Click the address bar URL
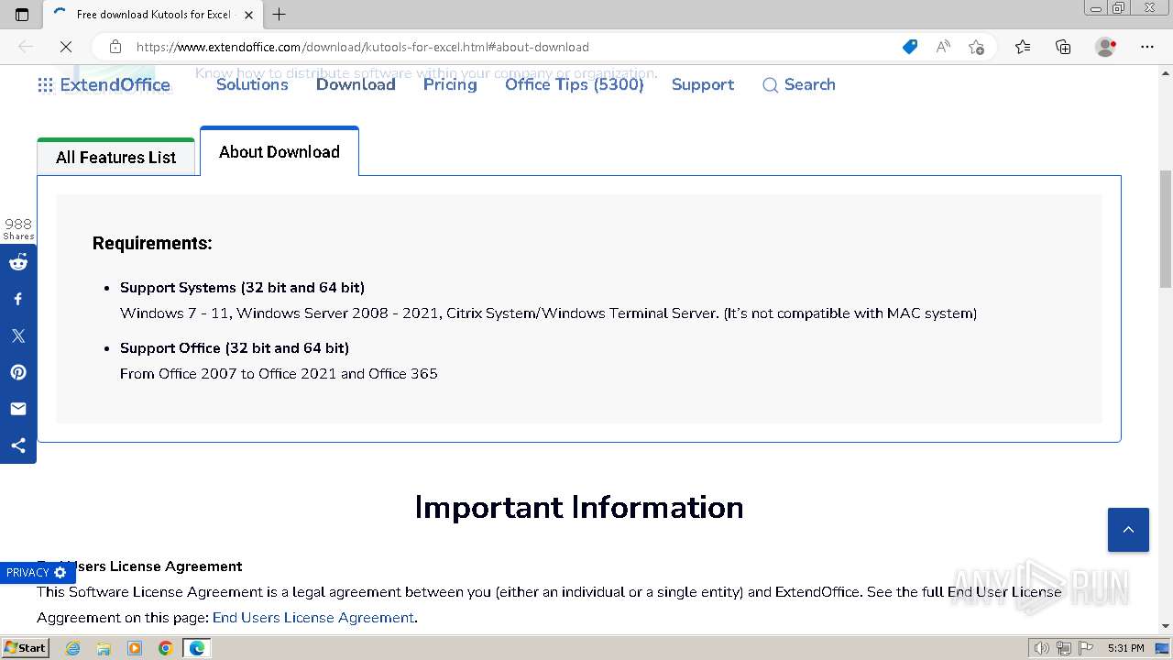Screen dimensions: 1173x660 pyautogui.click(x=363, y=47)
